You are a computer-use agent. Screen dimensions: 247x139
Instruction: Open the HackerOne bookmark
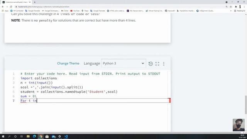(186, 11)
